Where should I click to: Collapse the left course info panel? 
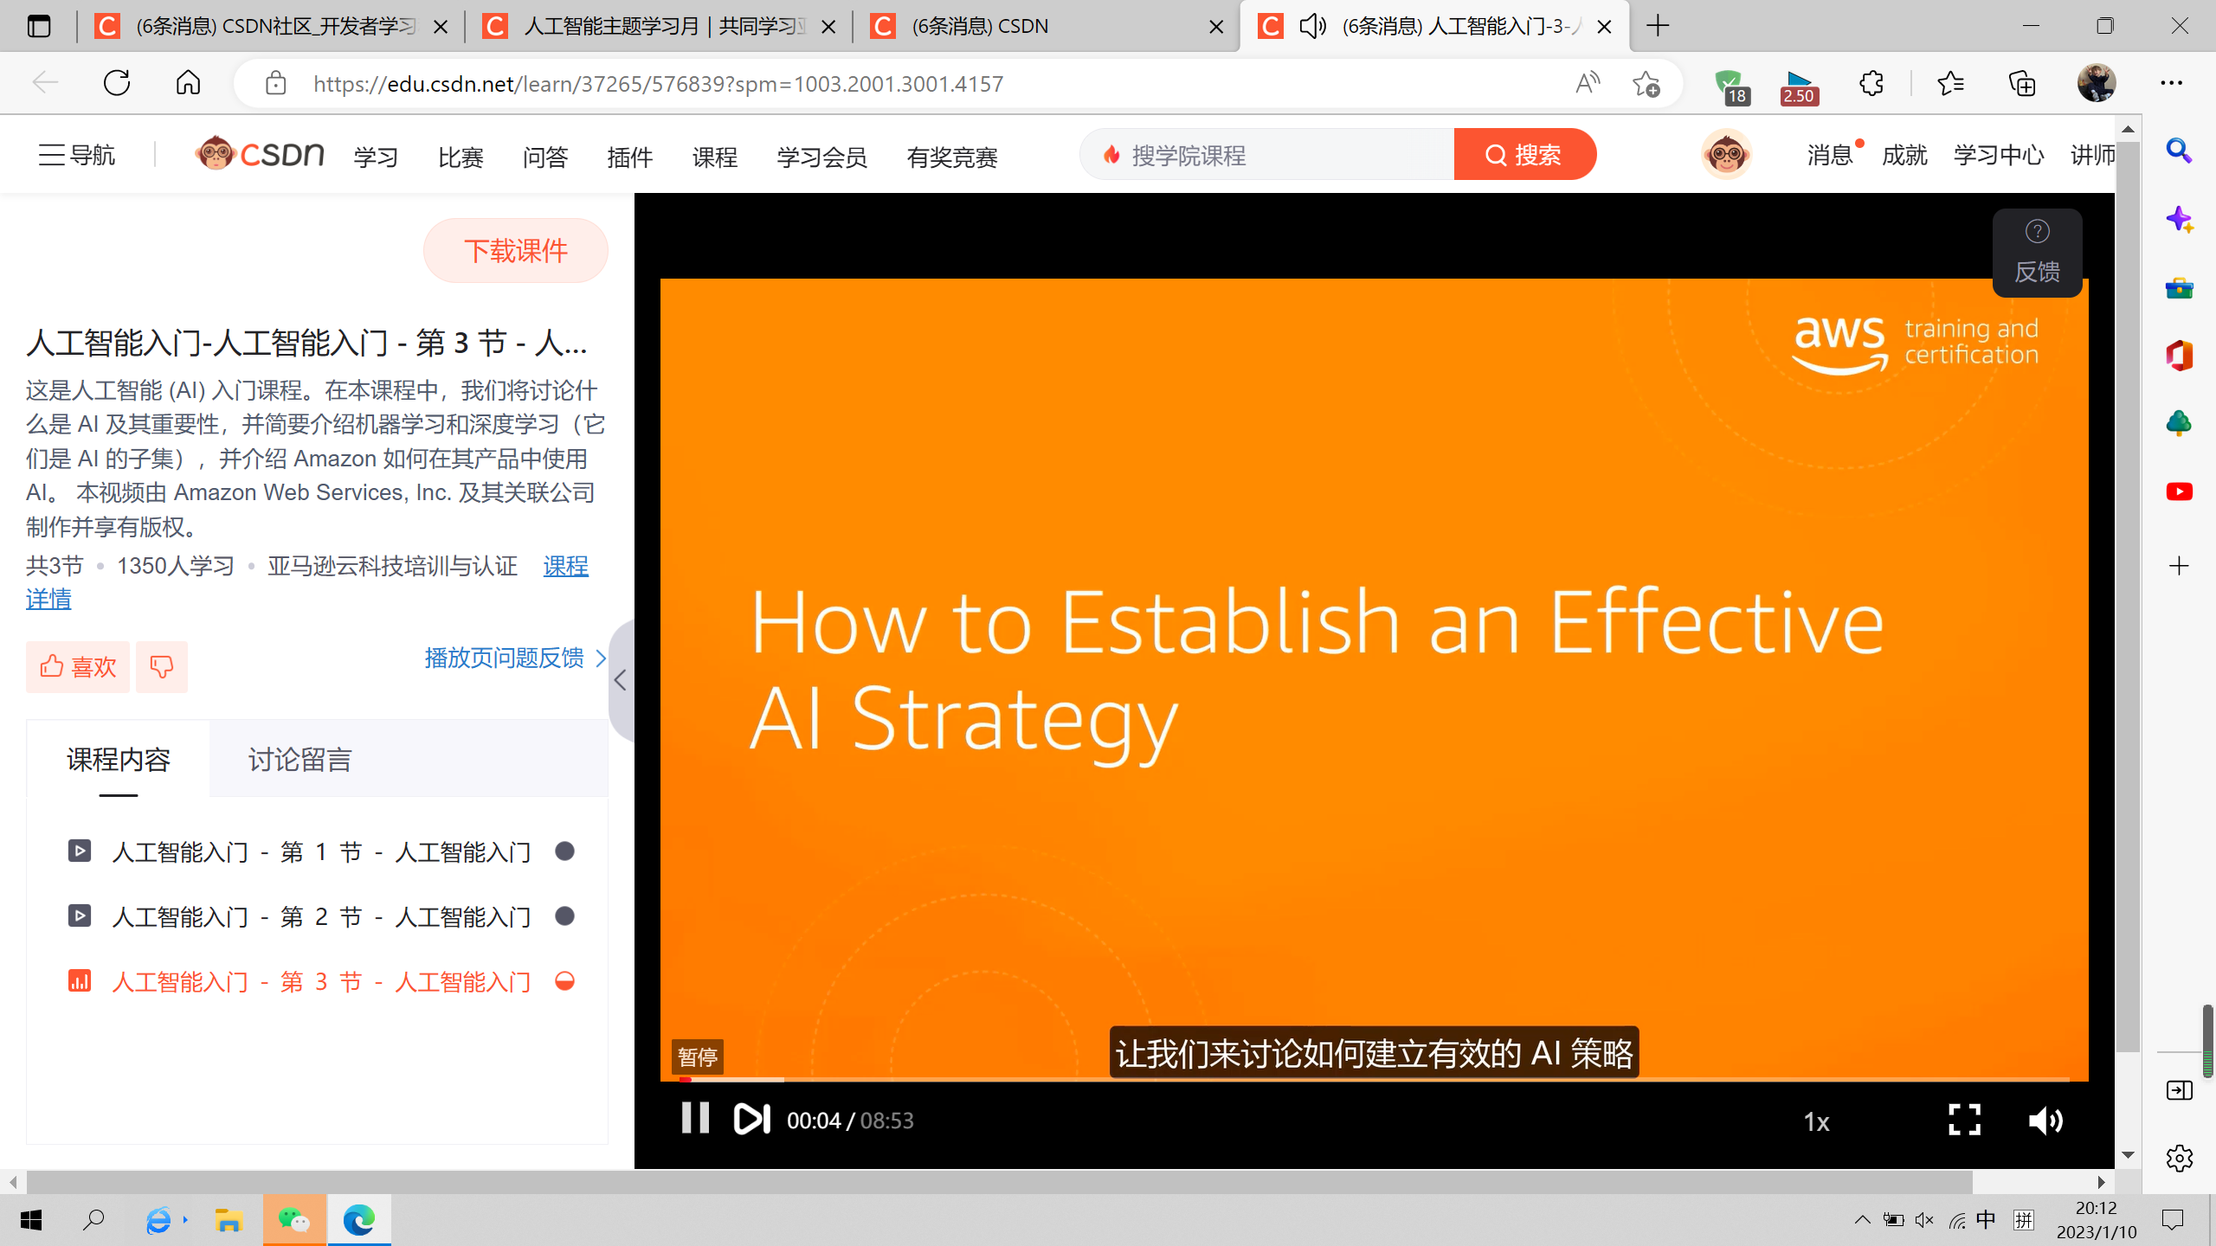coord(621,680)
